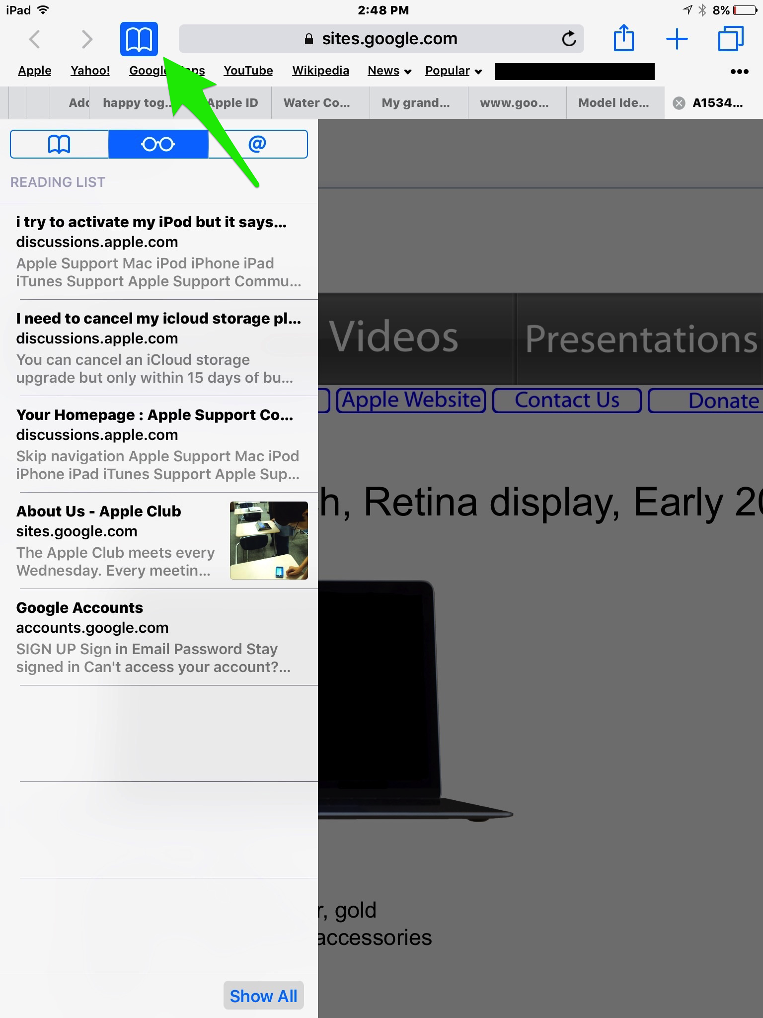
Task: Expand the News favorites folder
Action: coord(389,71)
